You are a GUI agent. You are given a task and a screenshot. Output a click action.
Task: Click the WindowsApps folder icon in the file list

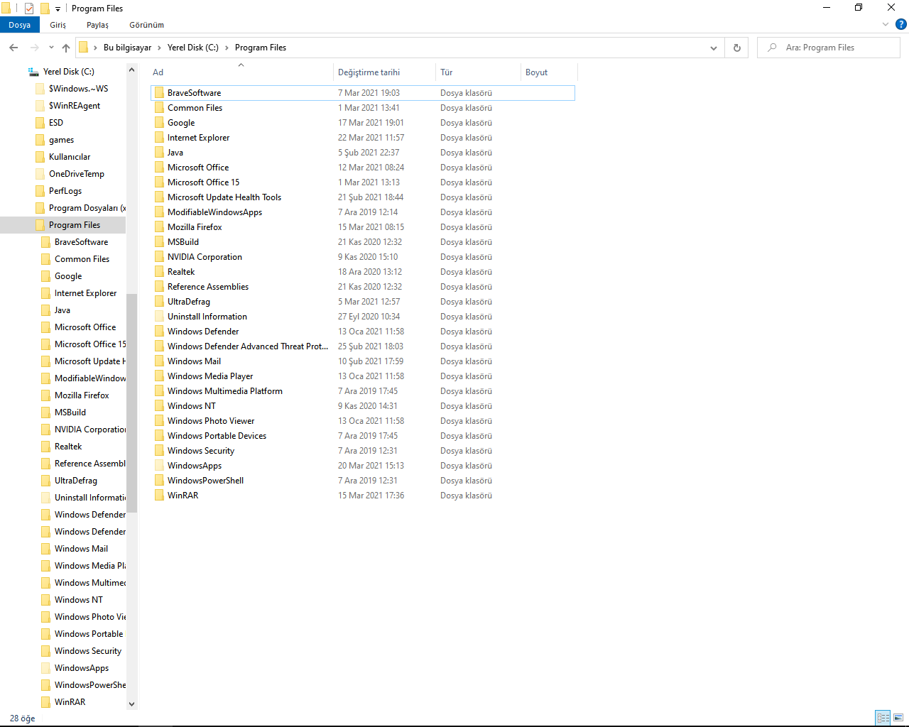point(159,466)
